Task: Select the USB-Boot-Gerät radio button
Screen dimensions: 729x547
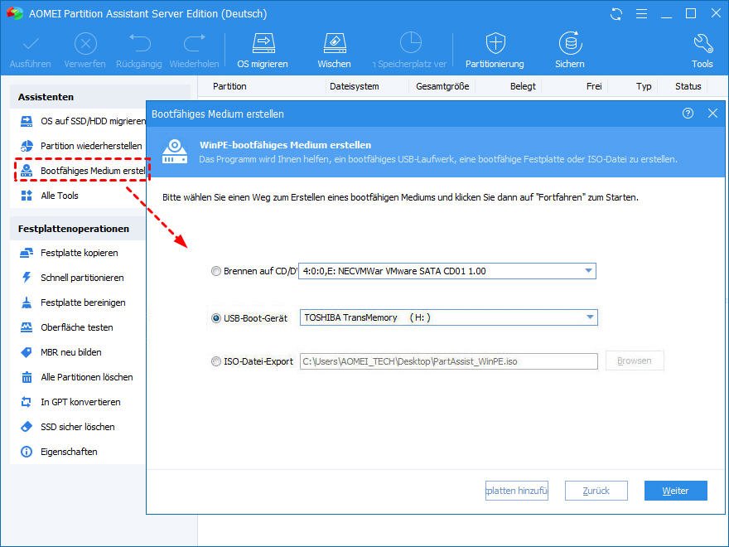Action: click(215, 318)
